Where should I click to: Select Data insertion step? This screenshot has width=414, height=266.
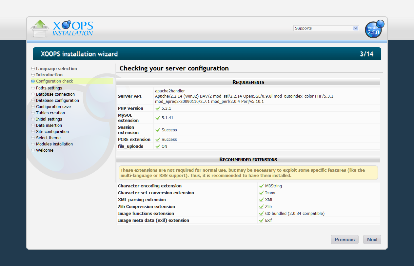49,125
